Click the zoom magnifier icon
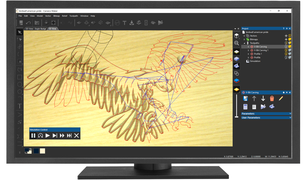Image resolution: width=307 pixels, height=180 pixels. (237, 43)
